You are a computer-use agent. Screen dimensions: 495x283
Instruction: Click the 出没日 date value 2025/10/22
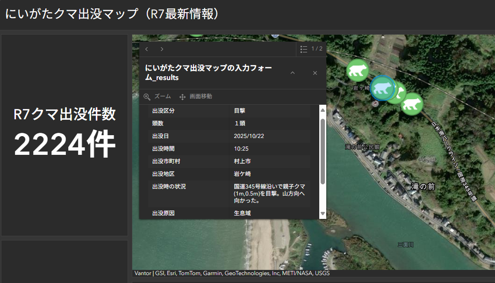[x=248, y=136]
